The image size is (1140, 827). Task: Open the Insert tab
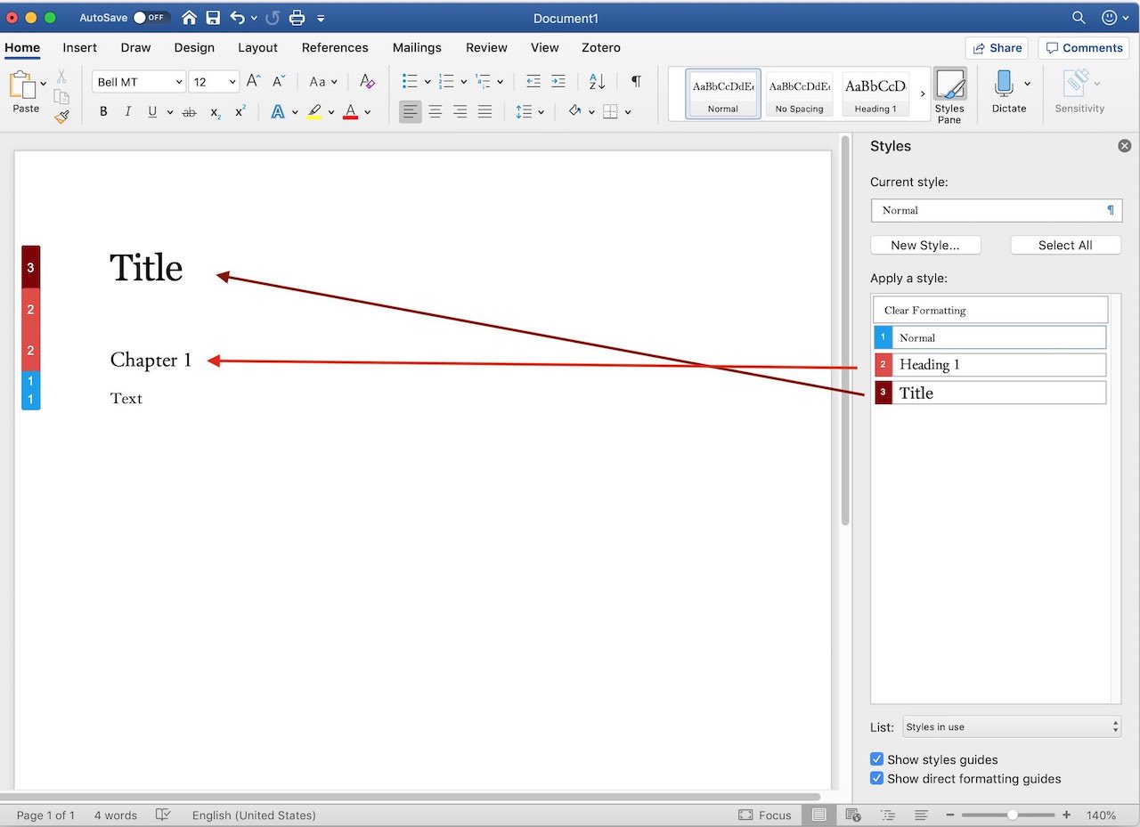[x=80, y=47]
